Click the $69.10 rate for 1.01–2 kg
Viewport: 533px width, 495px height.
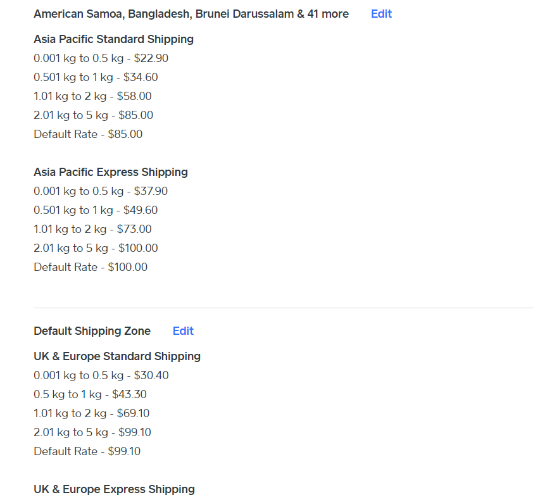[x=91, y=413]
